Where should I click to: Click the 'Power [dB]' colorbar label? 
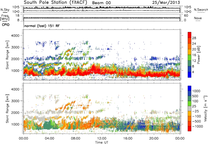198,55
